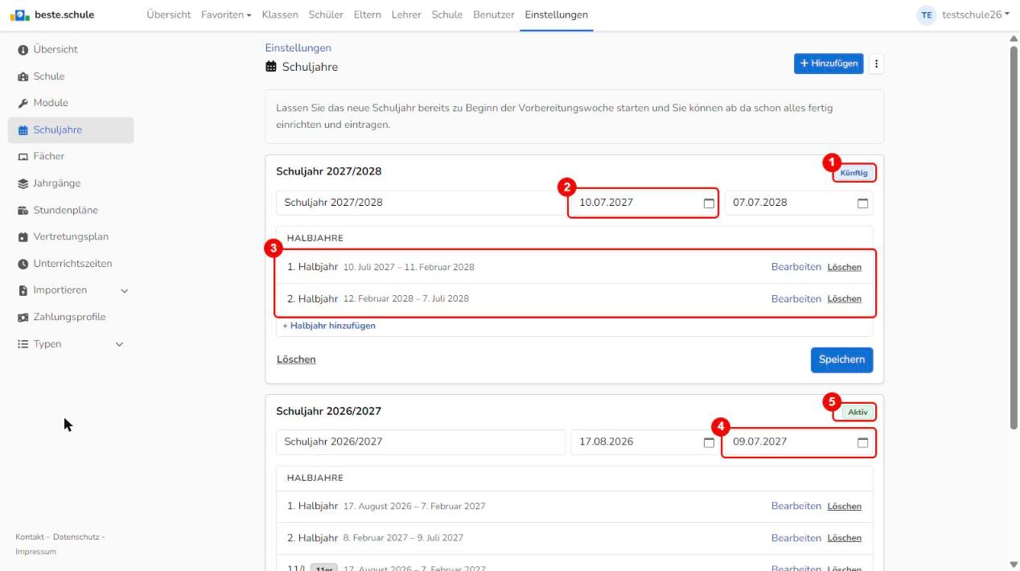The height and width of the screenshot is (571, 1020).
Task: Click the Schule building icon in sidebar
Action: pyautogui.click(x=23, y=76)
